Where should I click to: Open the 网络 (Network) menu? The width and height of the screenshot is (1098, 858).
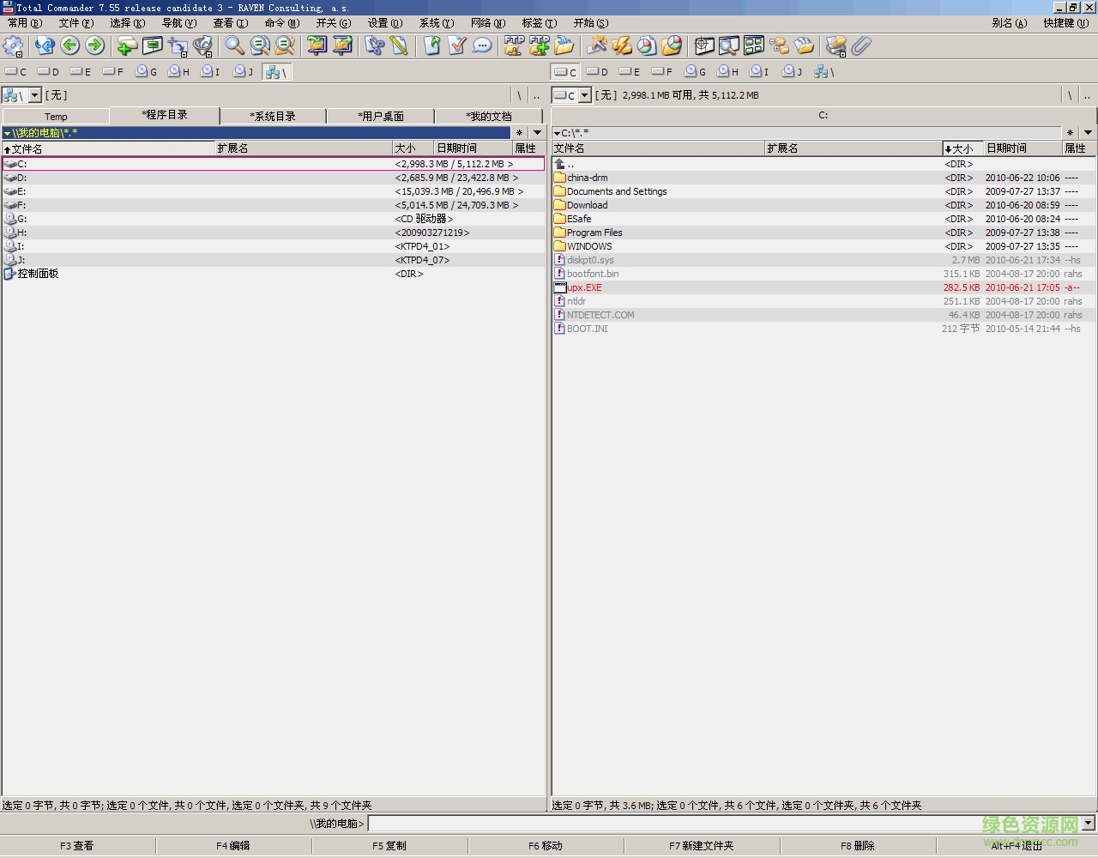click(x=487, y=23)
